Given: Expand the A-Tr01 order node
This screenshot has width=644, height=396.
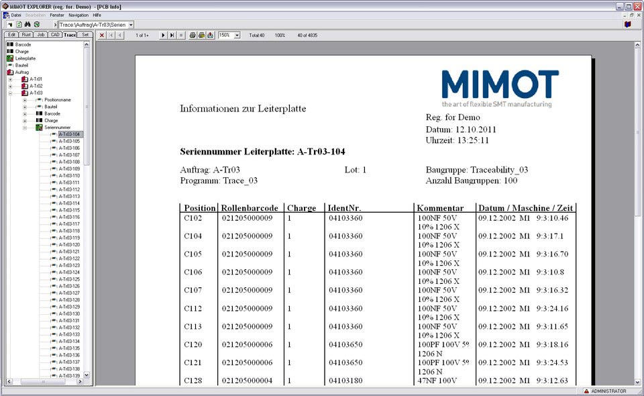Looking at the screenshot, I should [x=10, y=79].
